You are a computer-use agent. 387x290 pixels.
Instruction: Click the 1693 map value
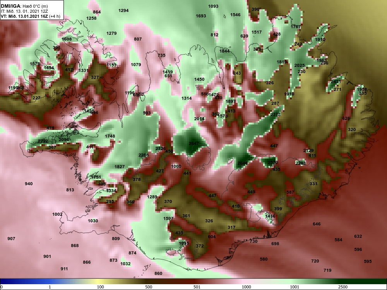point(201,16)
